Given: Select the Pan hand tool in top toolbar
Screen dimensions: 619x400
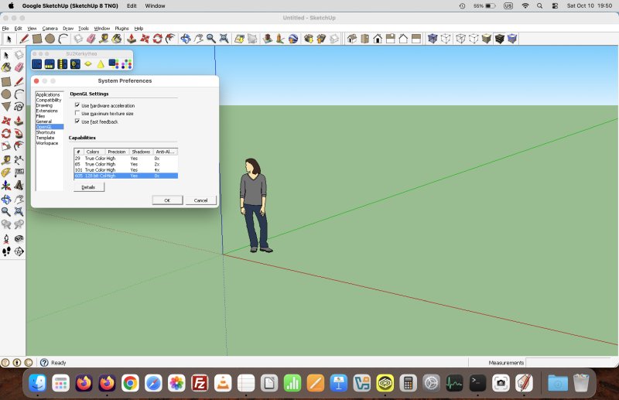Looking at the screenshot, I should coord(198,39).
